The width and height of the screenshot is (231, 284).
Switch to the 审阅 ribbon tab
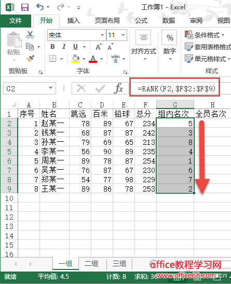pyautogui.click(x=196, y=20)
